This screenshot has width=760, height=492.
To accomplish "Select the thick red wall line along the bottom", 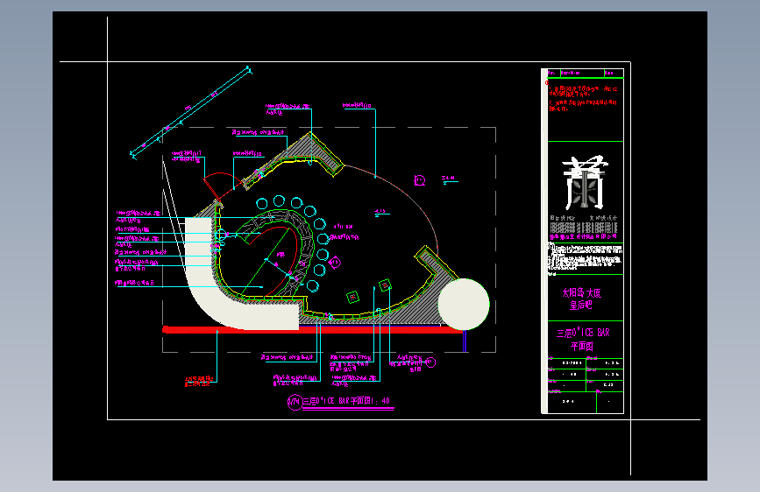I will point(312,330).
